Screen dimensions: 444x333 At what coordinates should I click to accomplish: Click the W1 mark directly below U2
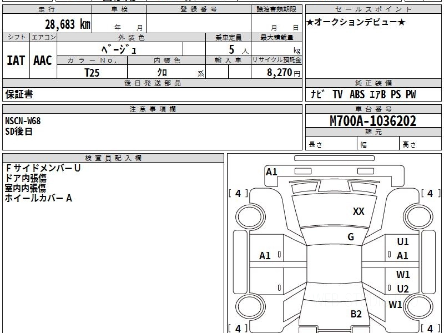[x=395, y=305]
